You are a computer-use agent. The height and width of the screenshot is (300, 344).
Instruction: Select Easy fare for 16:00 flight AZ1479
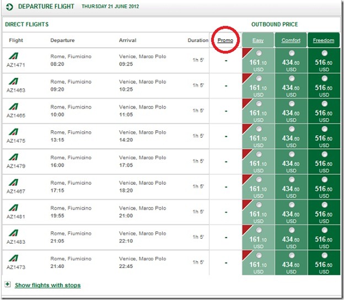(259, 154)
